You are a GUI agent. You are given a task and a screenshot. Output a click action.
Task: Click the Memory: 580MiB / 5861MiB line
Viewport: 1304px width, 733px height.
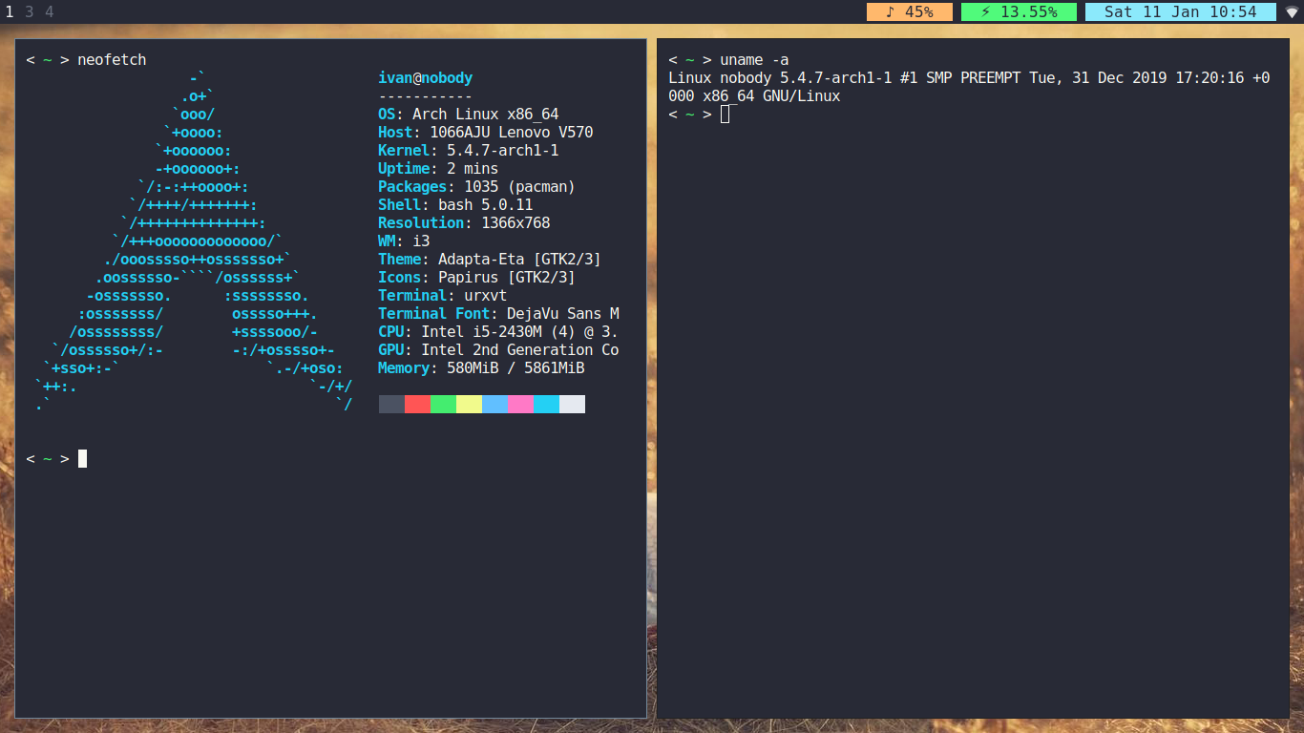tap(481, 368)
